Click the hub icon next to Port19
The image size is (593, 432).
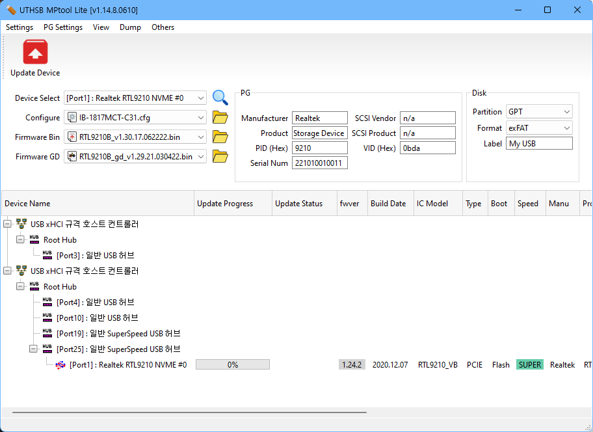click(x=47, y=333)
